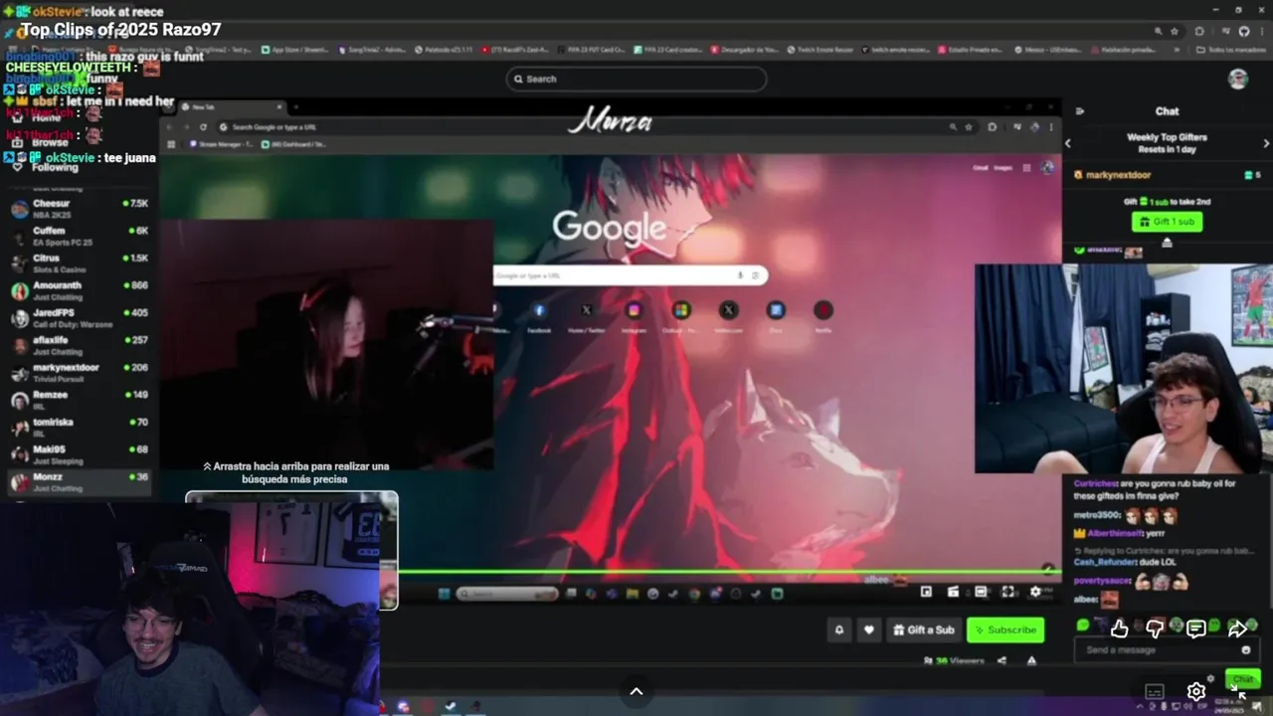
Task: Click the green Subscribe button
Action: click(x=1005, y=629)
